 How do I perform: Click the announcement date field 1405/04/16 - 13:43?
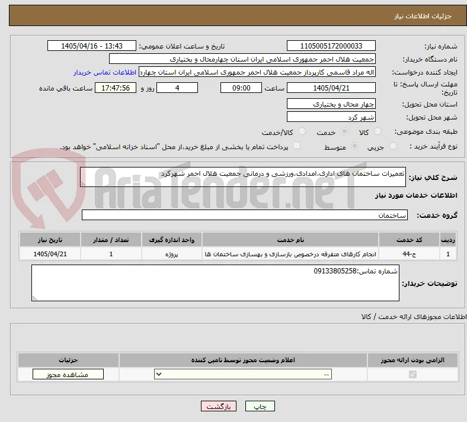92,46
